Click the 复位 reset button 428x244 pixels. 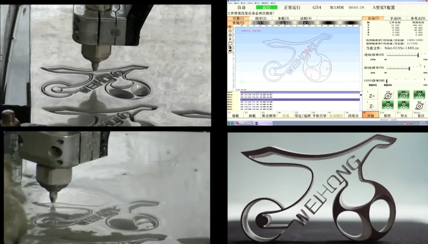[x=420, y=115]
